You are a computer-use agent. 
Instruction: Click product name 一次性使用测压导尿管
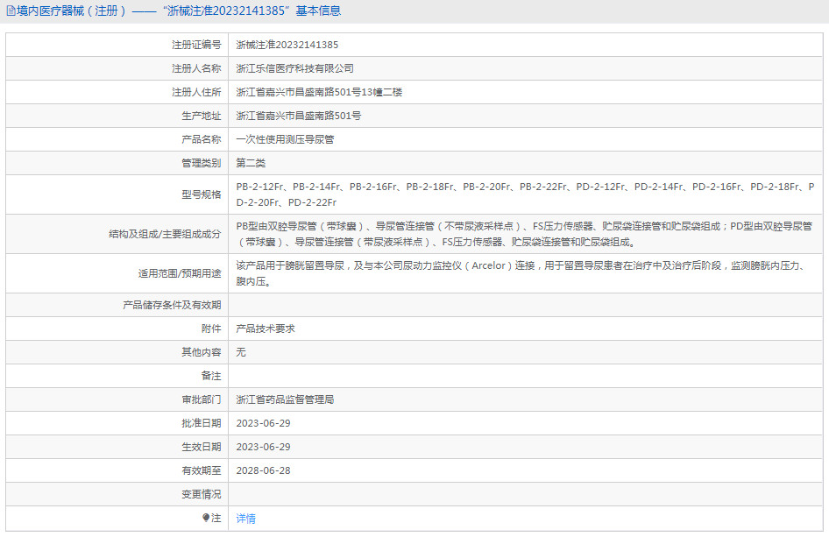tap(285, 139)
